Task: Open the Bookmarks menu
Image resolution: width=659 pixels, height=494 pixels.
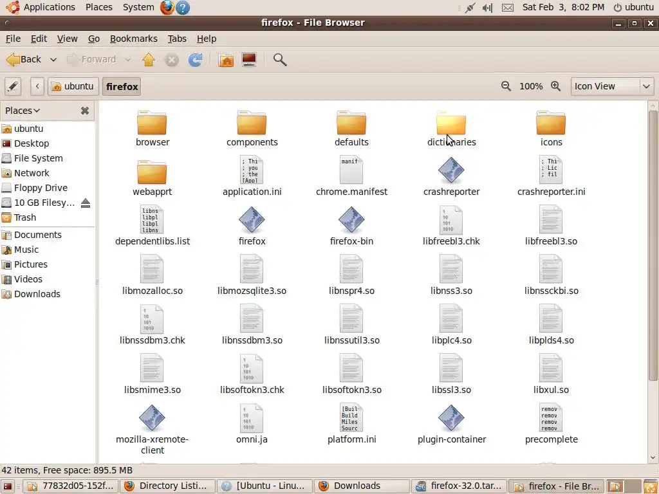Action: point(134,39)
